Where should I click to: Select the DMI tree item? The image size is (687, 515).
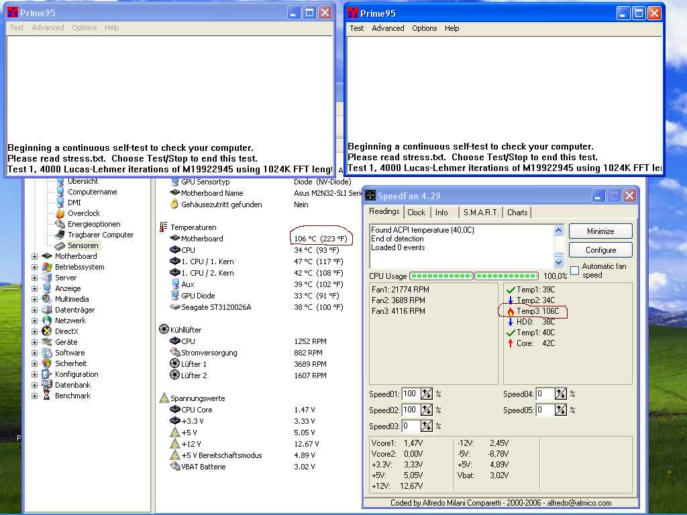pos(74,203)
